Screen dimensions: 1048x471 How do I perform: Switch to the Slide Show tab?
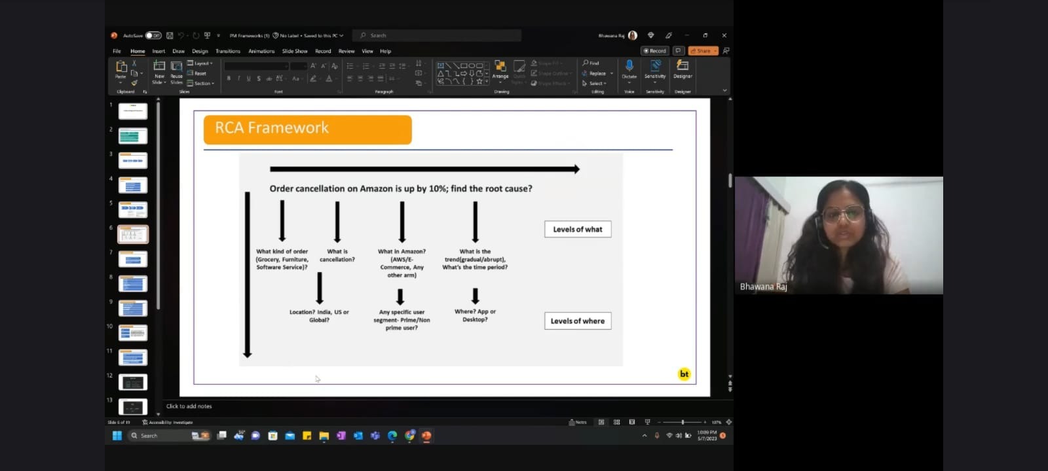295,51
